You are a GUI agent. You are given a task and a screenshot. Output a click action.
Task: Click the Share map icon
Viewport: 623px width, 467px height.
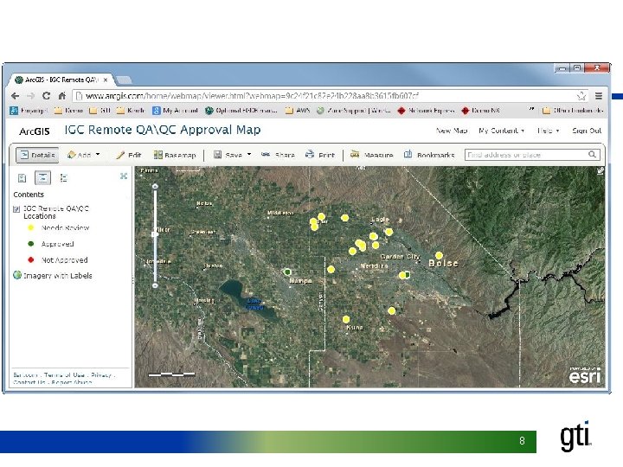pos(267,156)
